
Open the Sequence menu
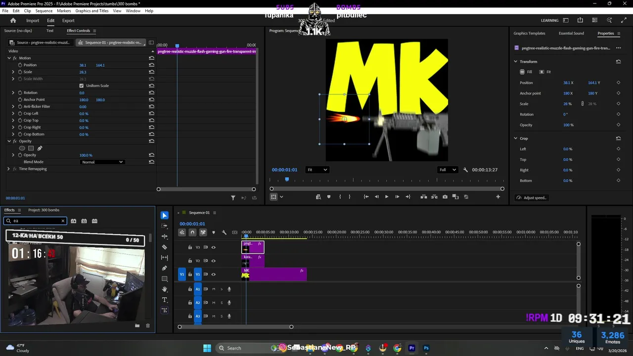(x=44, y=10)
